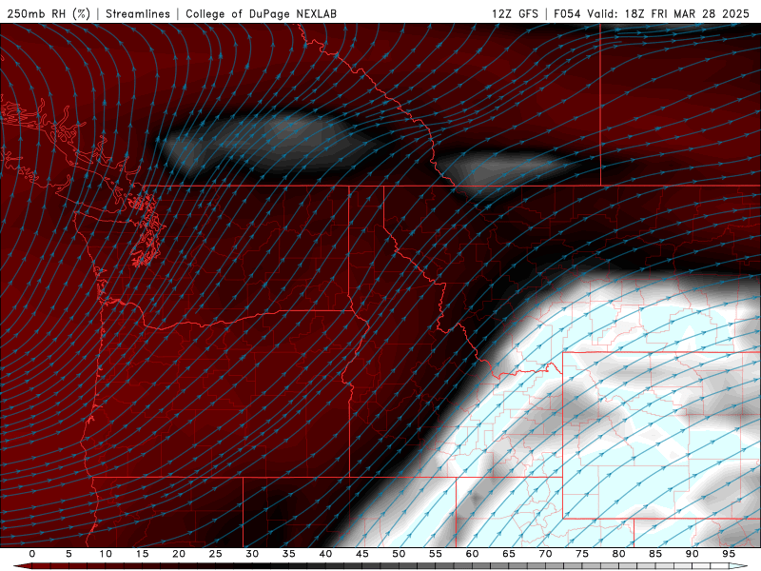761x571 pixels.
Task: Click the "40" label on the RH scale
Action: point(325,554)
